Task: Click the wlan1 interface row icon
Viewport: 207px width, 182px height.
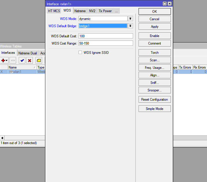Action: tap(11, 72)
